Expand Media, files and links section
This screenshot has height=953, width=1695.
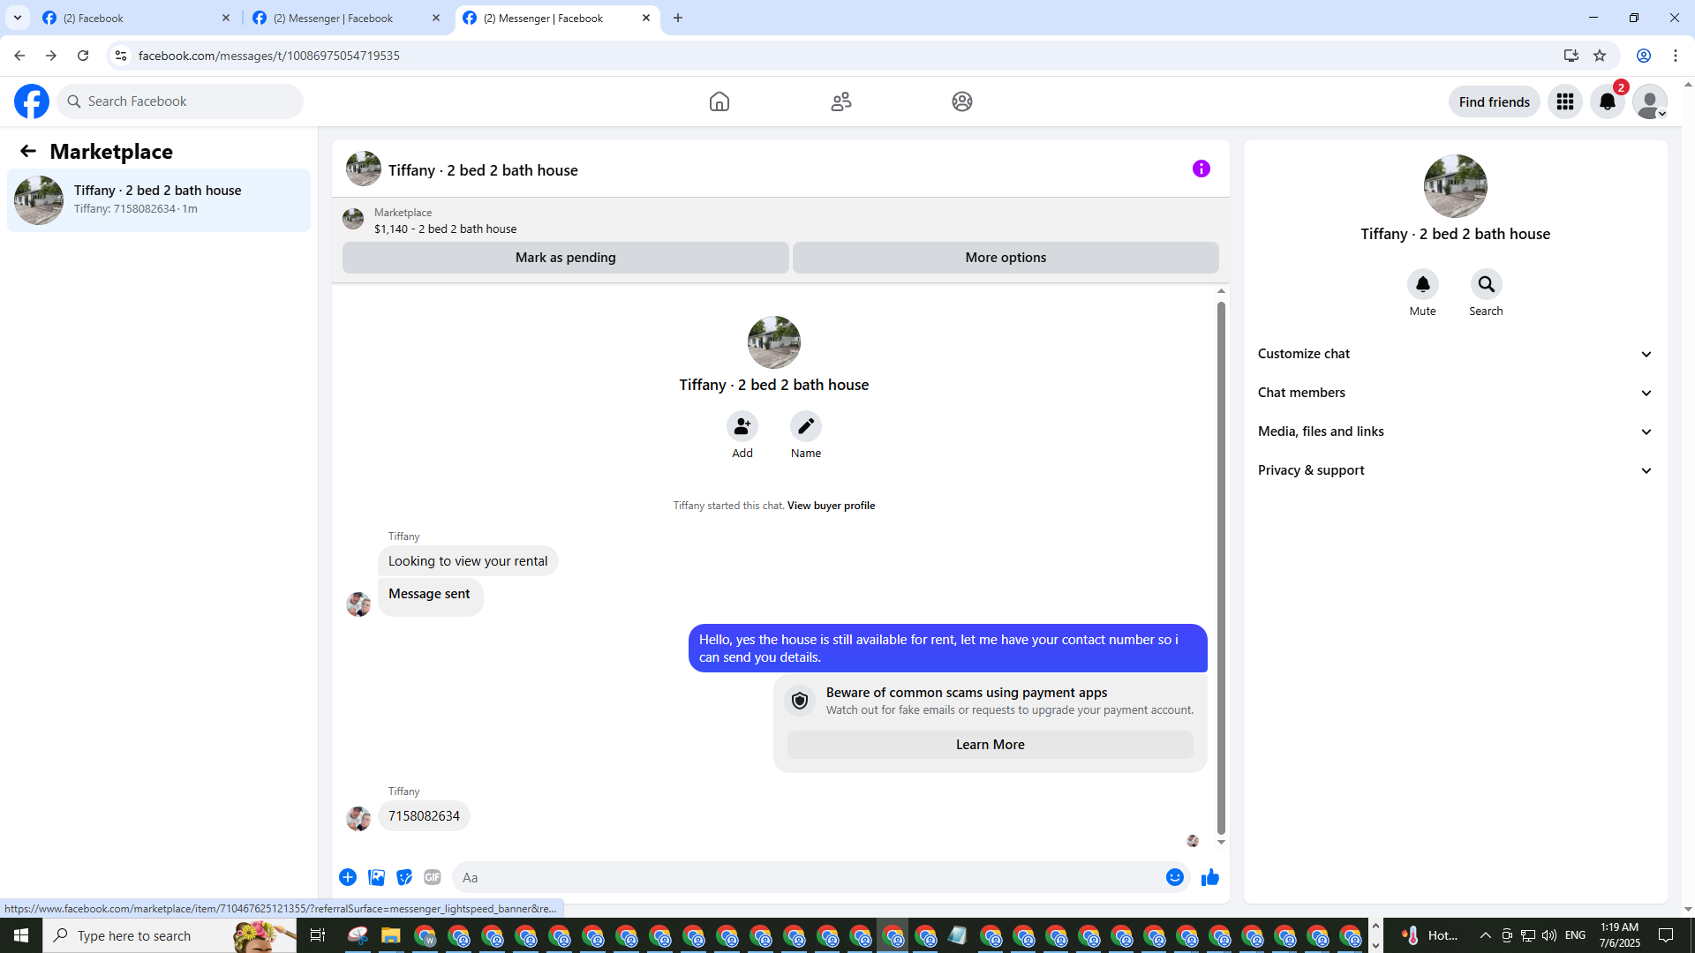click(1454, 431)
